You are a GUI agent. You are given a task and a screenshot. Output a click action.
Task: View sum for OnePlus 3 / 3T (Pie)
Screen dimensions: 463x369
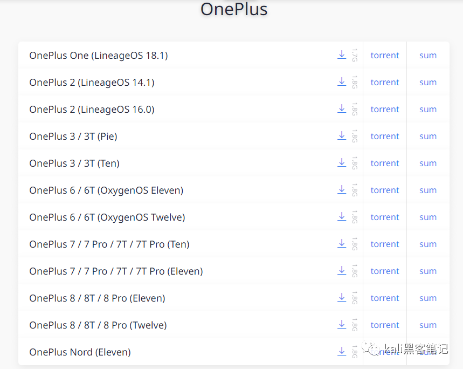tap(428, 136)
